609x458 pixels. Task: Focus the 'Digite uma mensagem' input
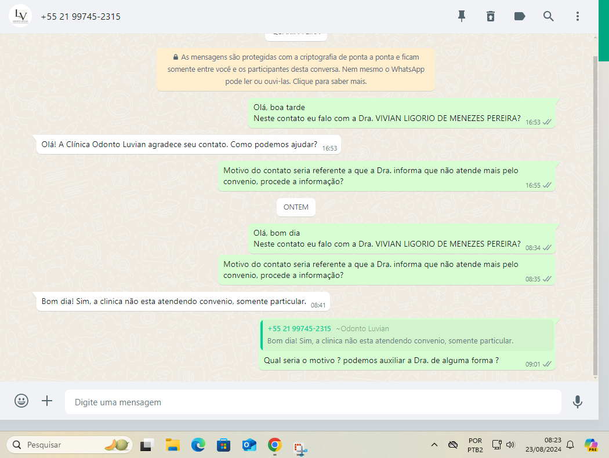[x=313, y=402]
